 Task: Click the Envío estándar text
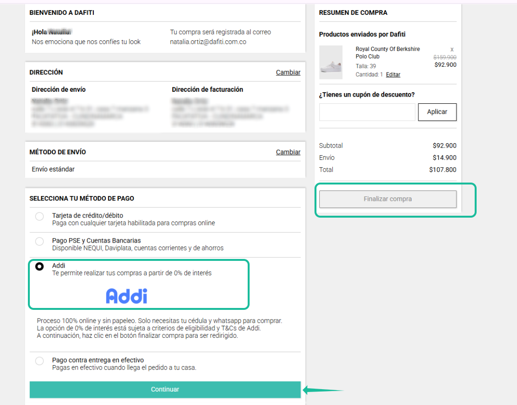pyautogui.click(x=53, y=169)
